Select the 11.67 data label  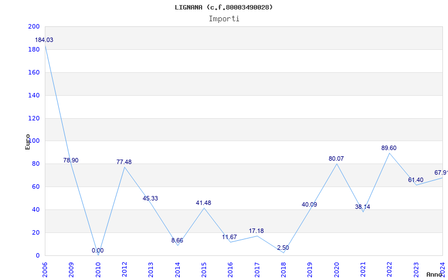pos(230,237)
